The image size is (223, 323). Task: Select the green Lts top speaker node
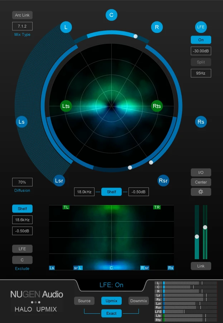click(x=66, y=106)
